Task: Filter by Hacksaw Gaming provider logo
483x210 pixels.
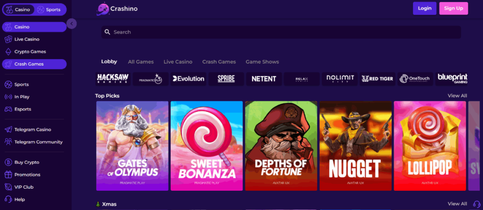Action: coord(113,79)
